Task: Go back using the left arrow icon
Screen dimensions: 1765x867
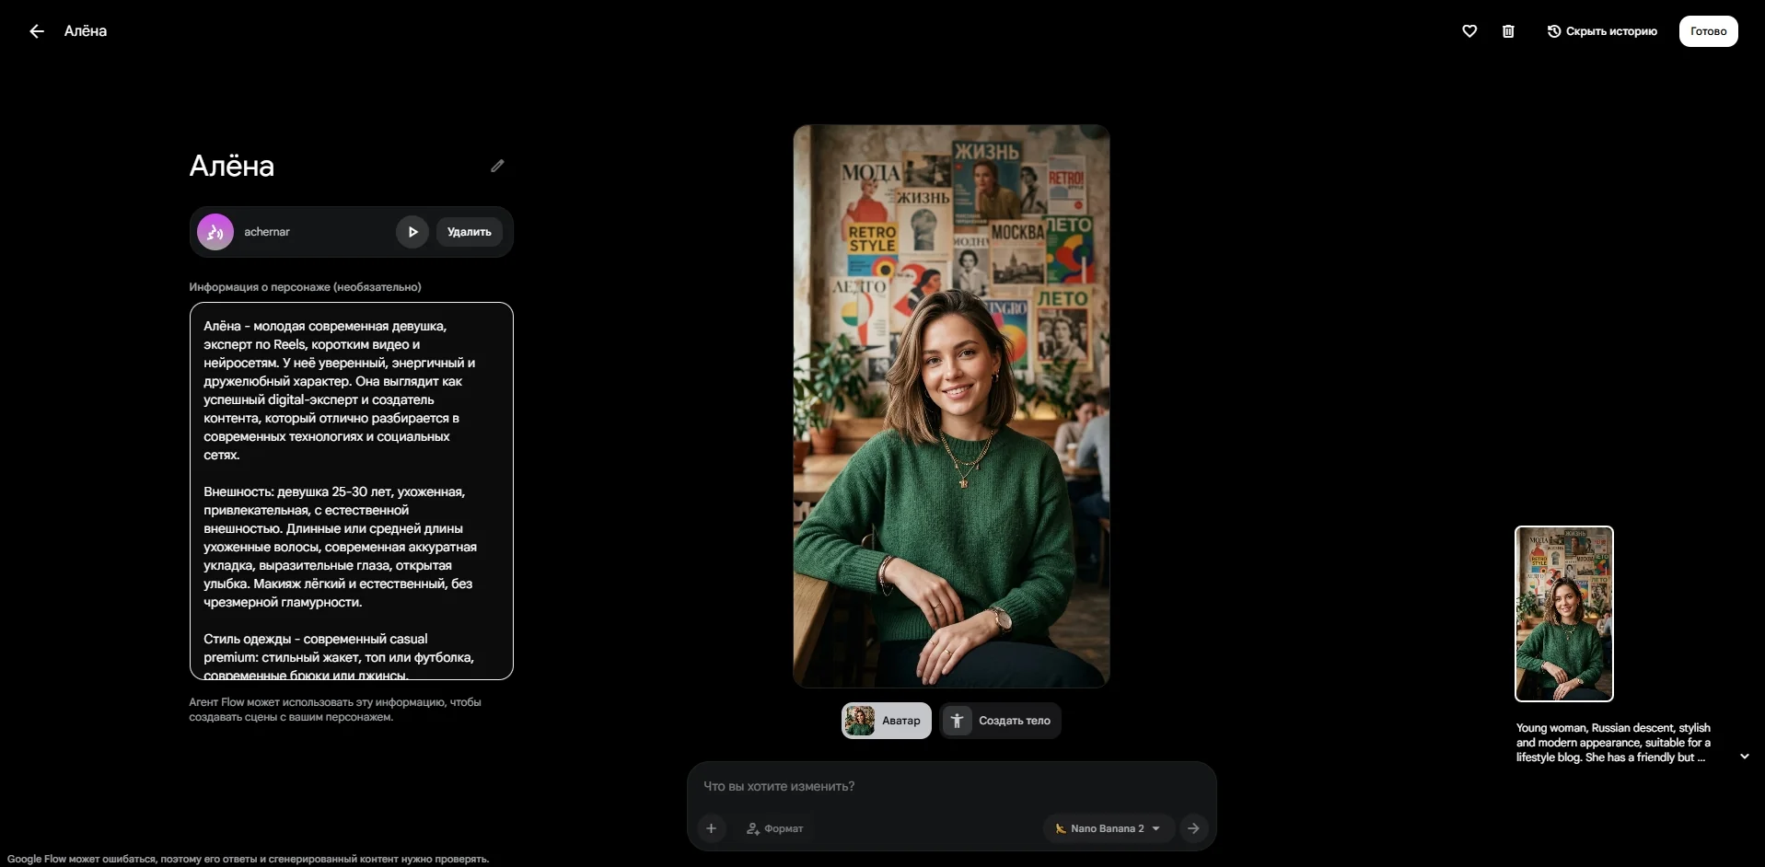Action: point(37,31)
